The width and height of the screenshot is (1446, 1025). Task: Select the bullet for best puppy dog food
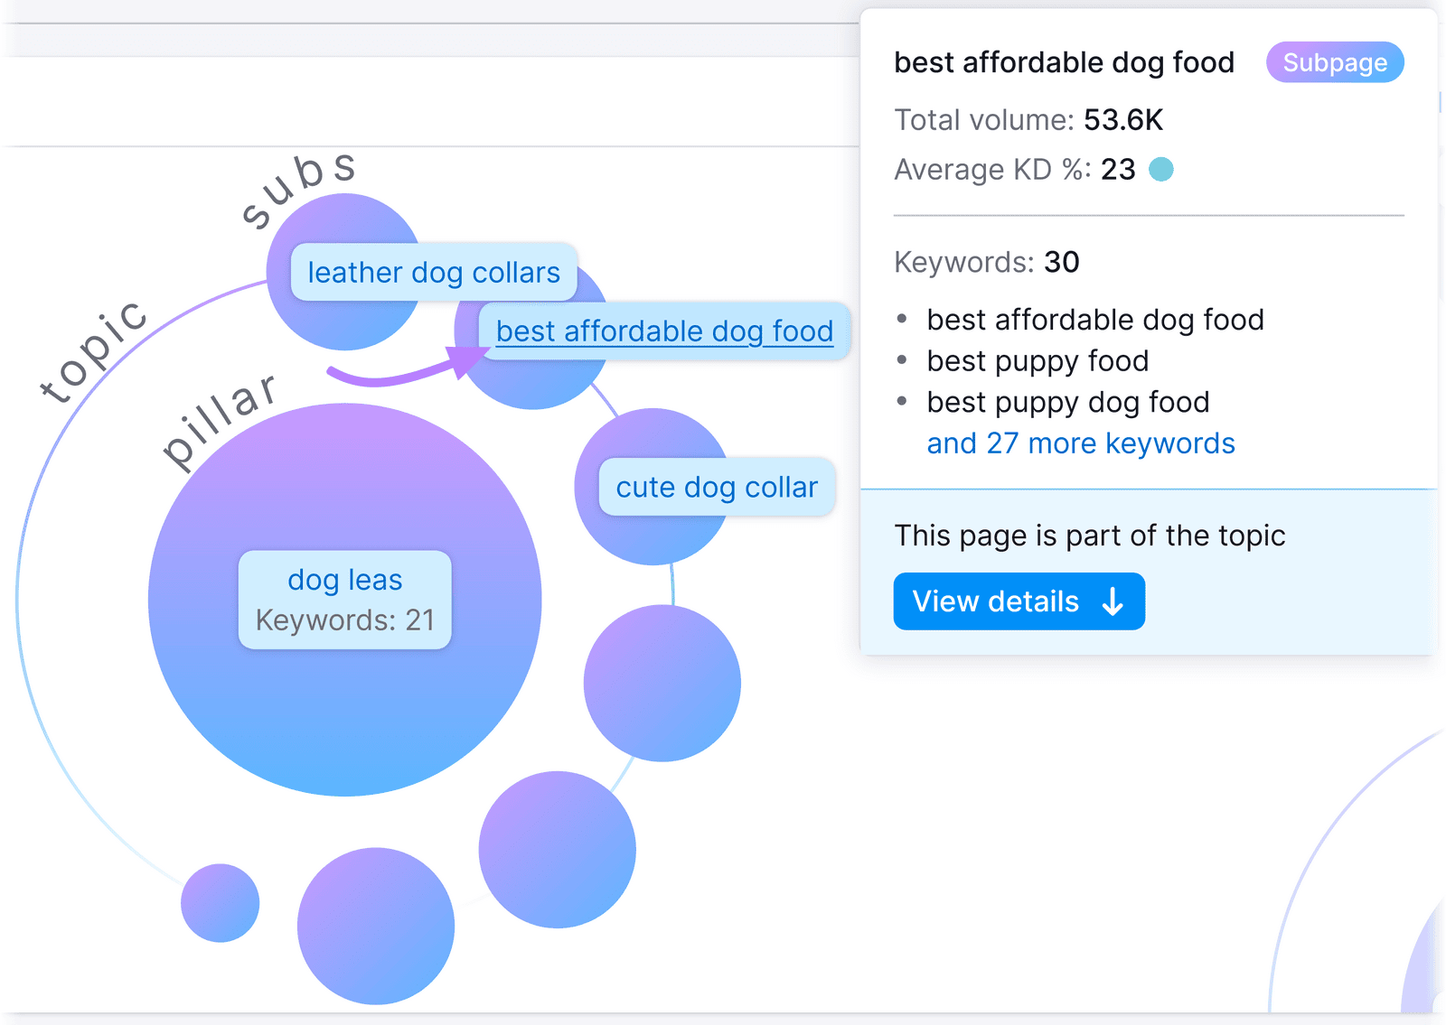pos(903,400)
